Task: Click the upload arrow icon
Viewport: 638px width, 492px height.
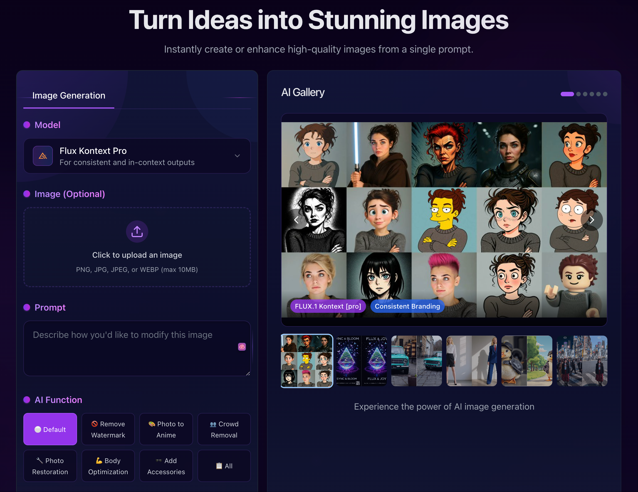Action: point(137,232)
